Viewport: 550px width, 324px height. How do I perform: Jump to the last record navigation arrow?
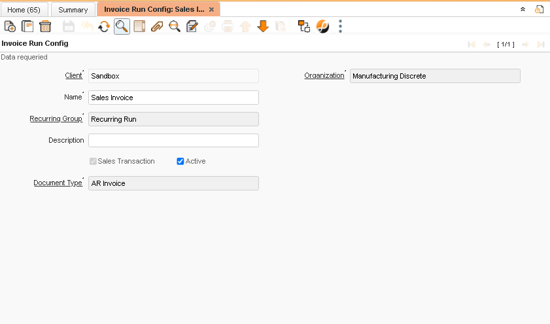point(541,45)
